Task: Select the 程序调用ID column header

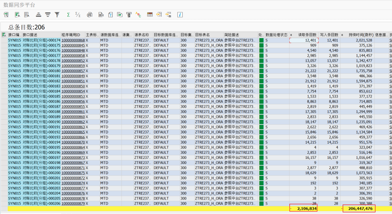Action: tap(73, 35)
